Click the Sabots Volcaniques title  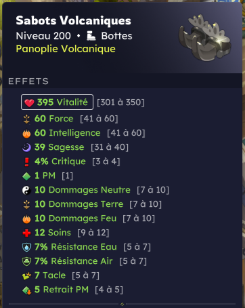coord(73,20)
